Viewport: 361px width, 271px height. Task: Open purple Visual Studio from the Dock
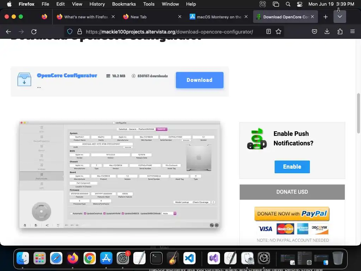pos(214,258)
